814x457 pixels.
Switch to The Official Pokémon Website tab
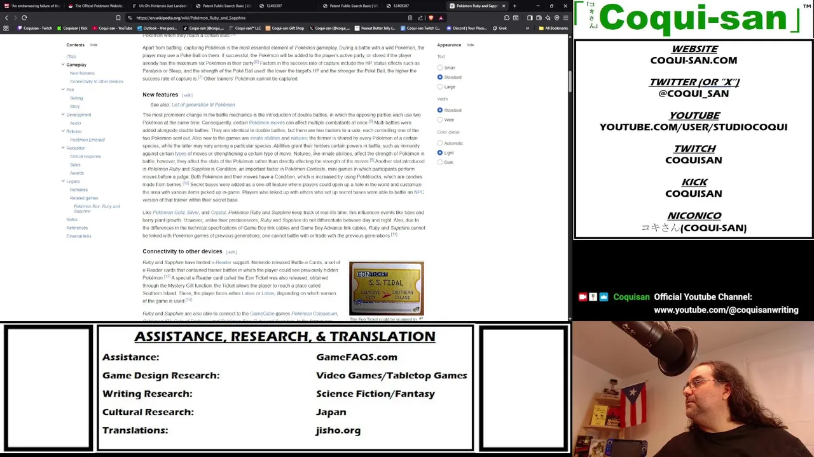[95, 6]
